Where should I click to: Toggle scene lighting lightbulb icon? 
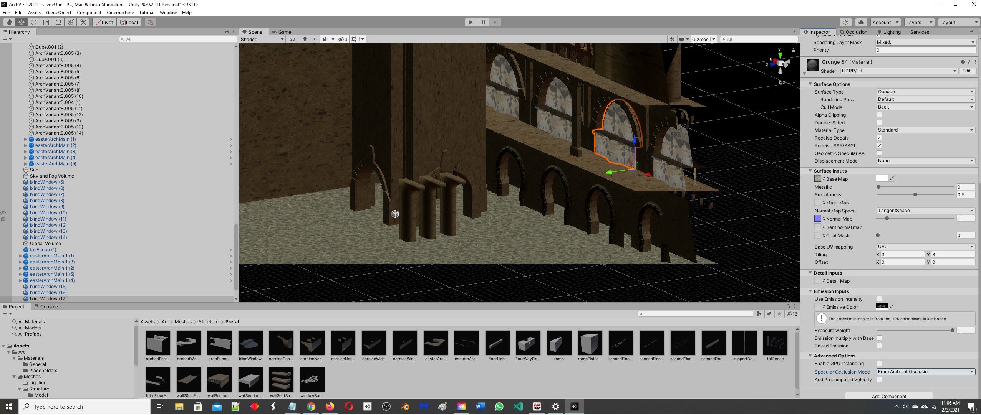[x=305, y=39]
